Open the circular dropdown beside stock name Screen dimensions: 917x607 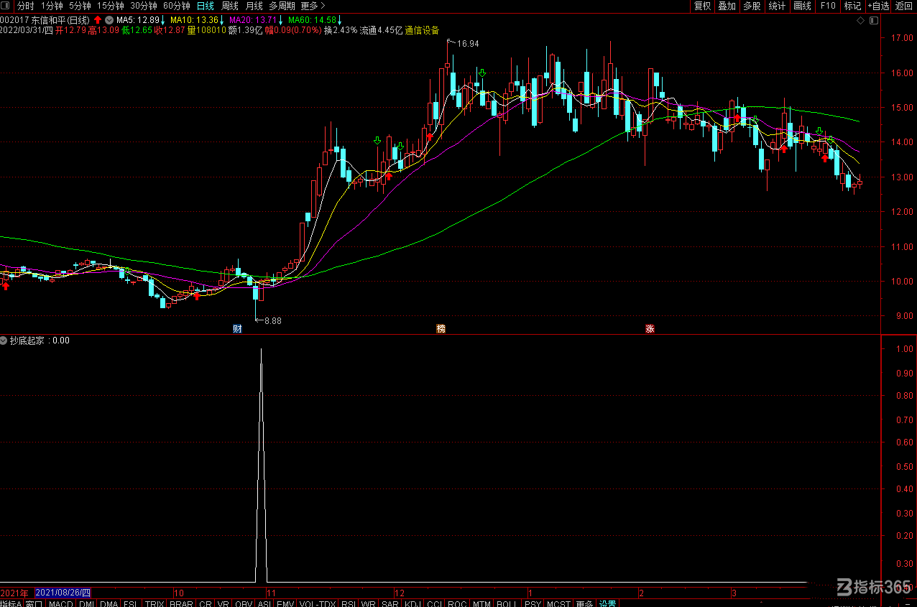tap(109, 19)
